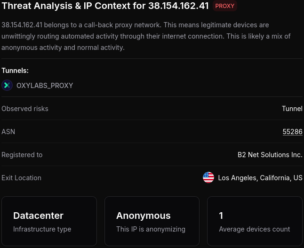Click the Anonymous card heading
The image size is (304, 248).
tap(143, 216)
